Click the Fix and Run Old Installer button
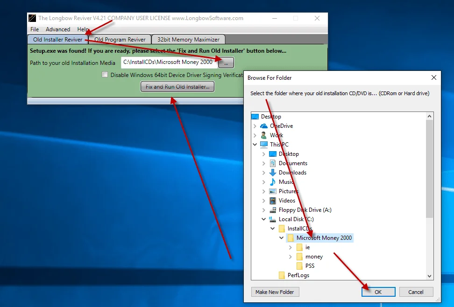This screenshot has width=454, height=307. coord(177,86)
